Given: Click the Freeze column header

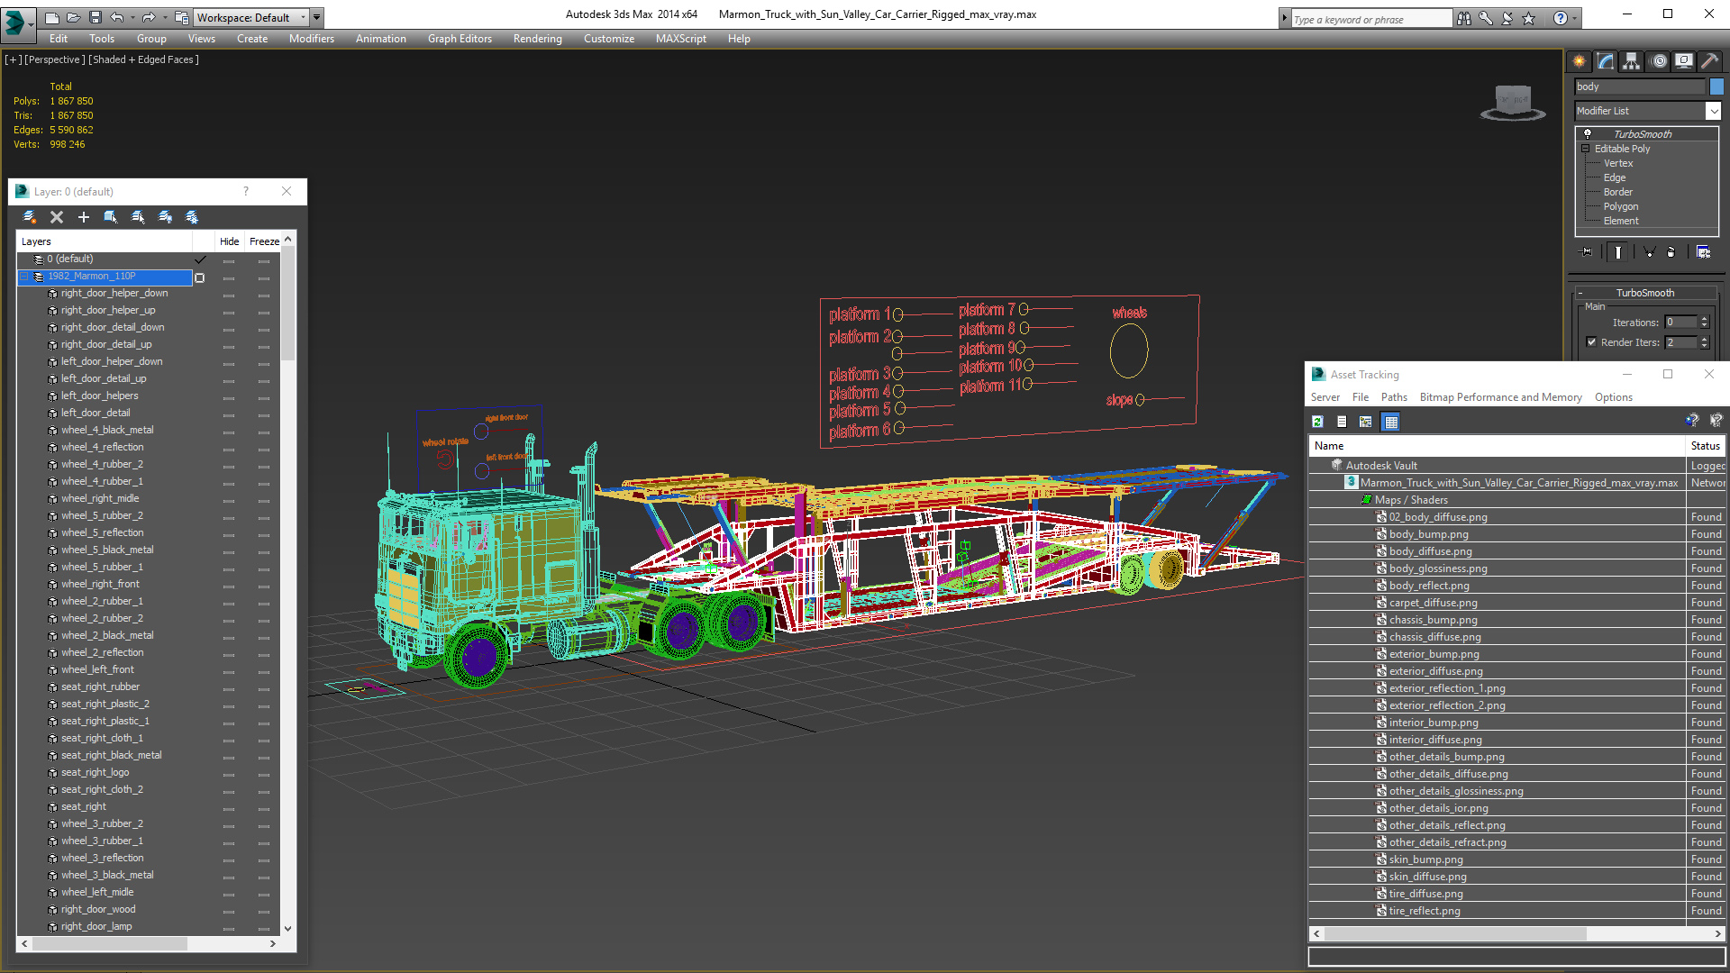Looking at the screenshot, I should (x=264, y=241).
